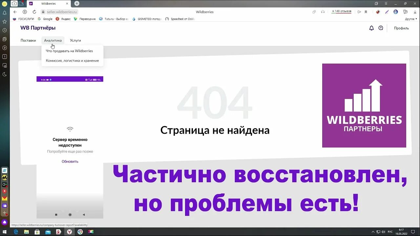Screen dimensions: 420x236
Task: Open the WB notifications bell
Action: coord(371,28)
